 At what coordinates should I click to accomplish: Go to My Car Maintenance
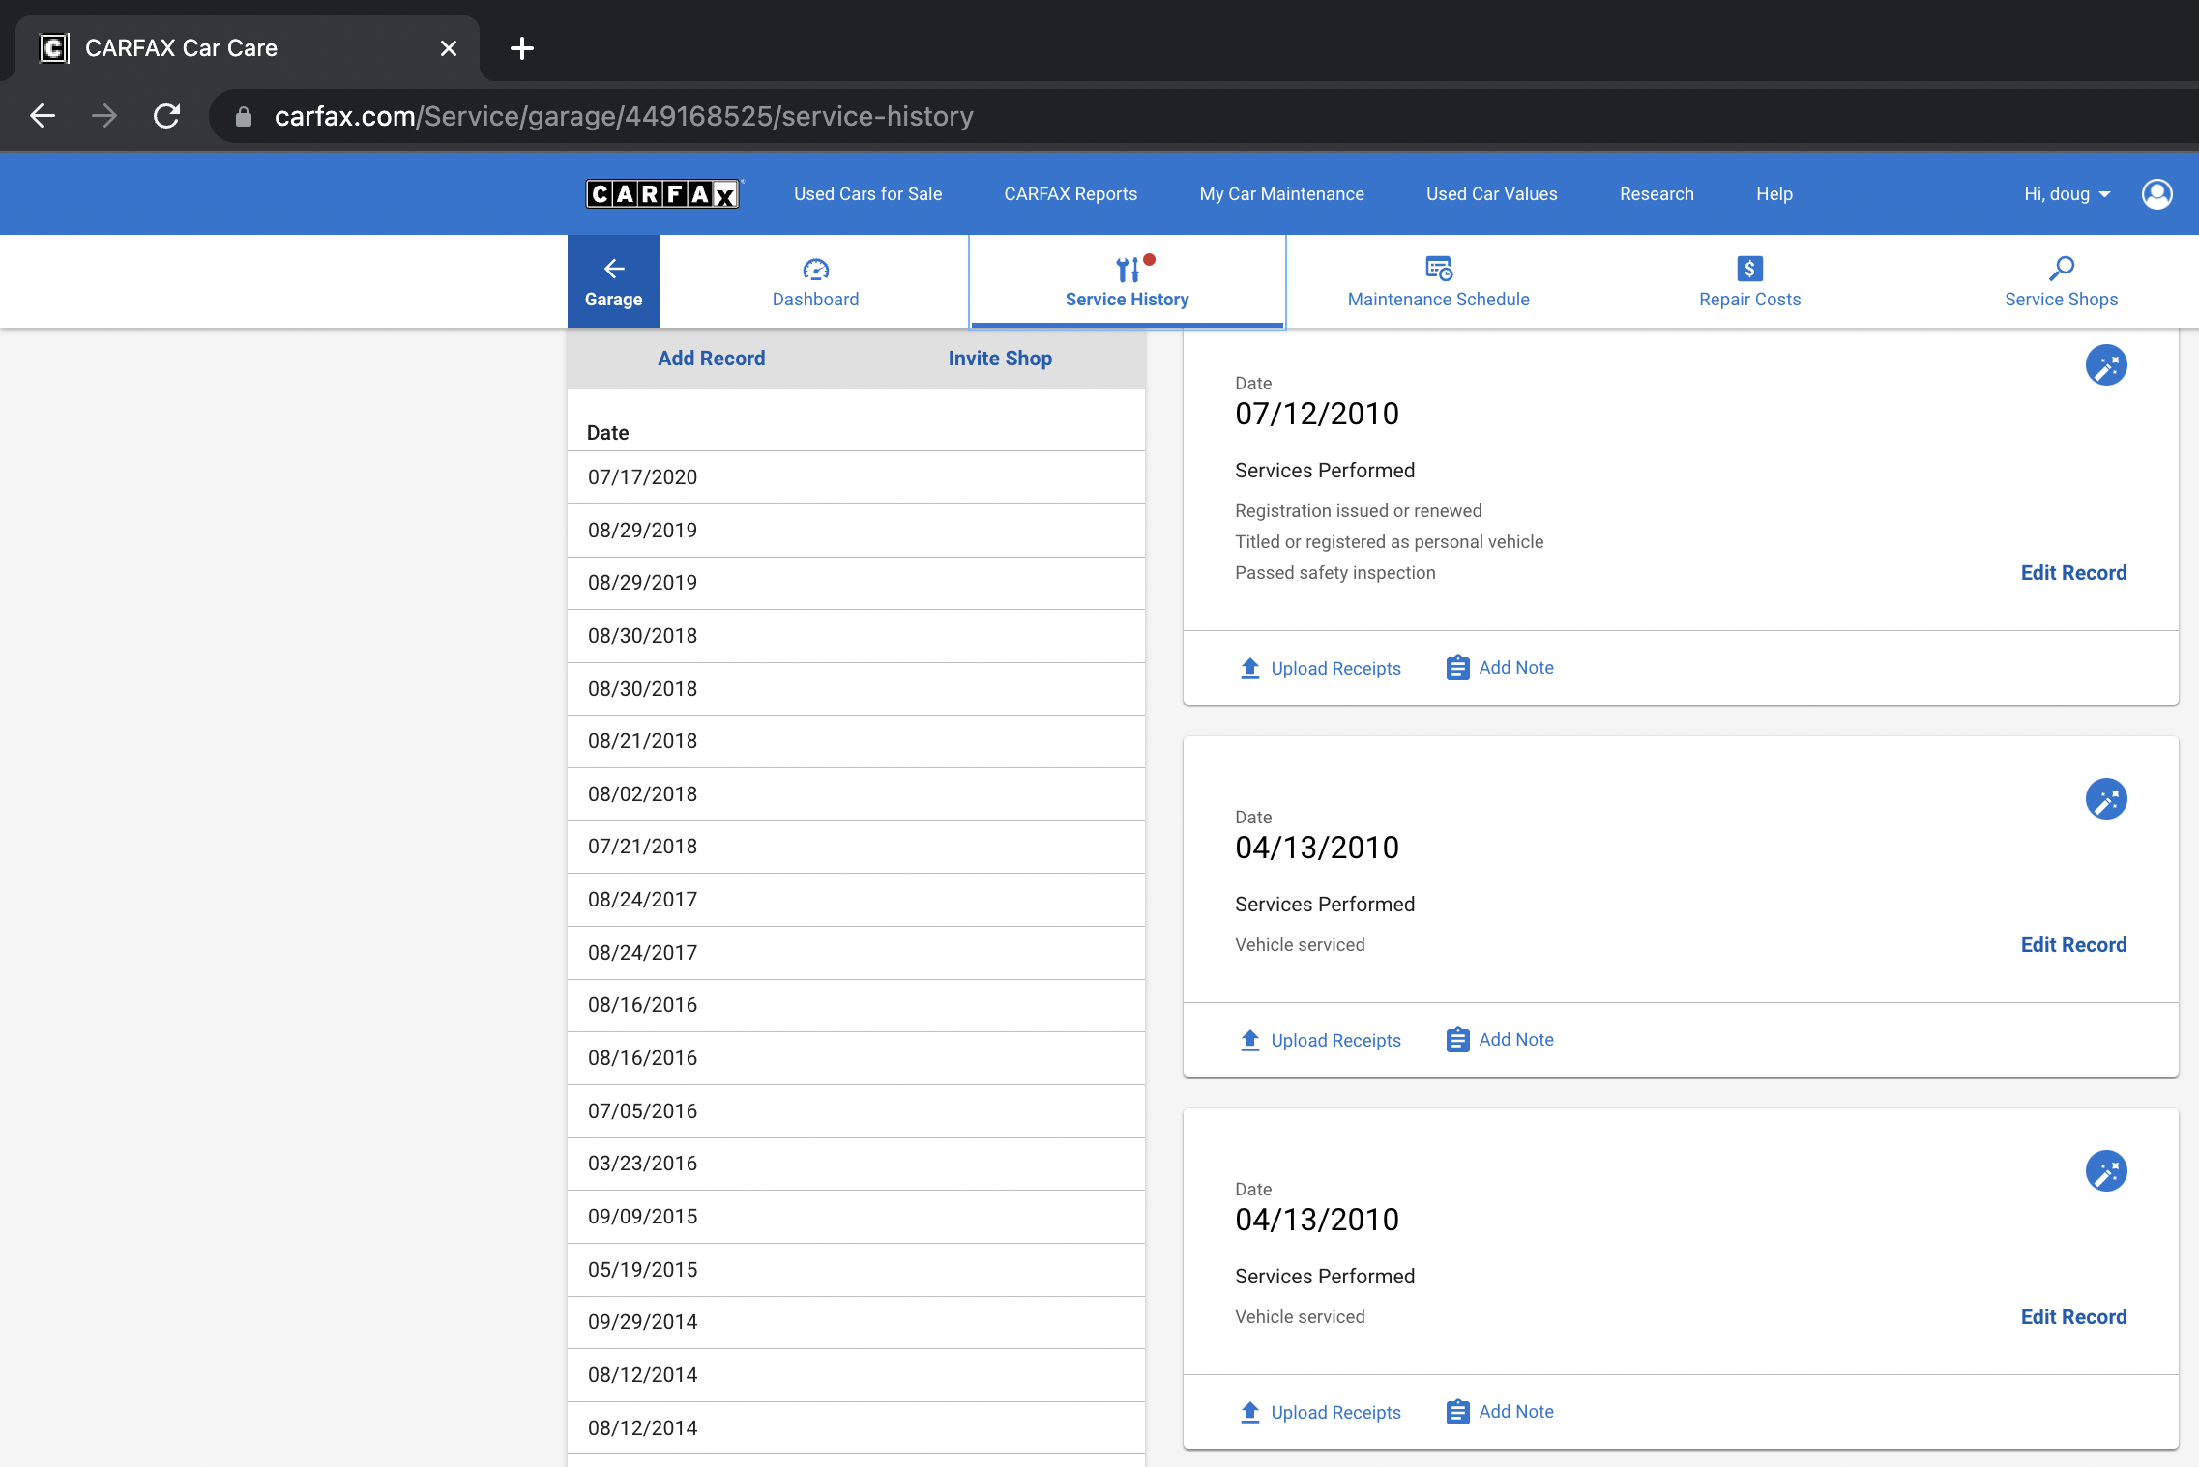(x=1282, y=194)
